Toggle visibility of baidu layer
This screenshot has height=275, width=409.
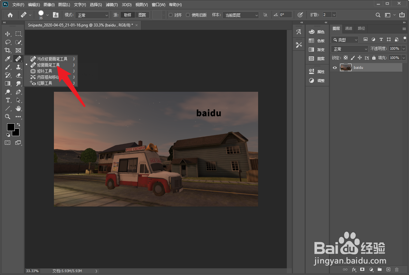pos(335,68)
